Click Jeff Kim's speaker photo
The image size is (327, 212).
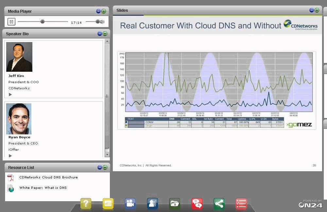(19, 57)
